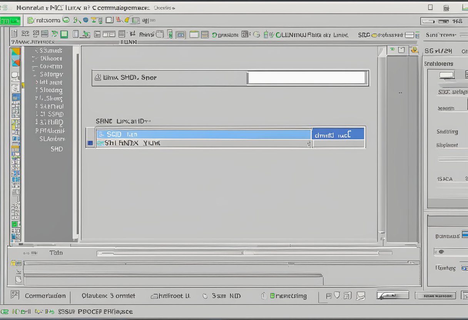Expand the SHD category in the sidebar tree

[57, 149]
